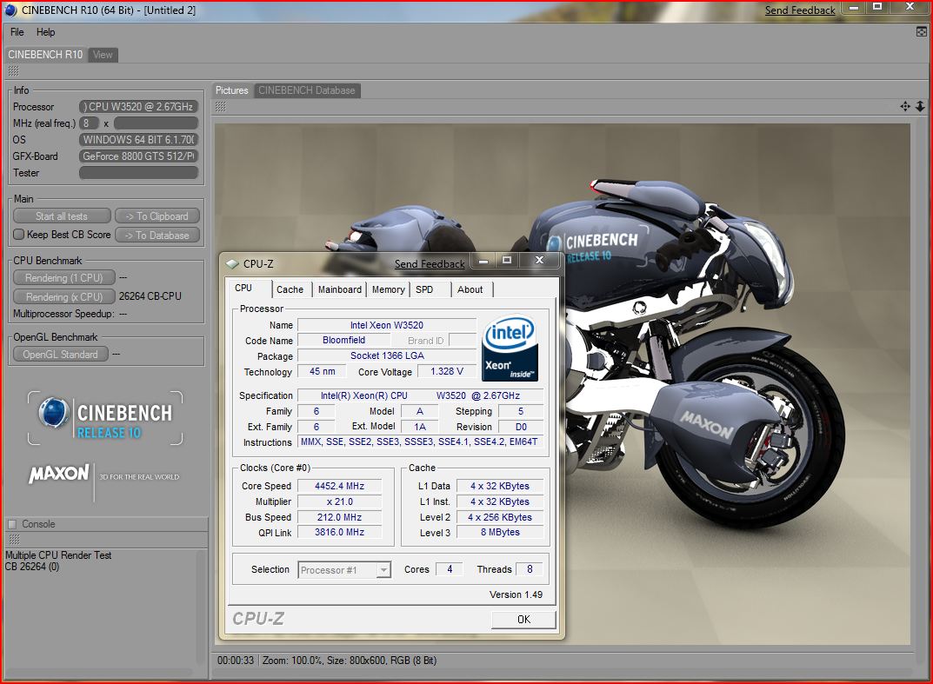Click Technology value 45 nm

323,371
